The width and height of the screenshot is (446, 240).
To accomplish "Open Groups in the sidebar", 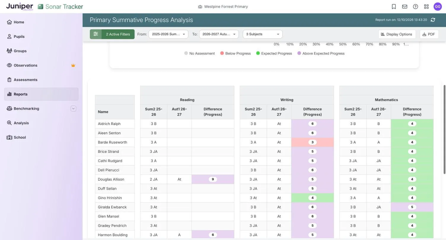I will [41, 51].
